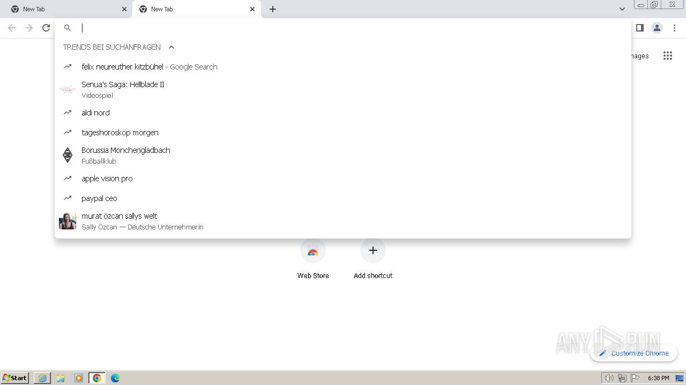Click the search magnifier icon in omnibox
This screenshot has width=686, height=385.
pos(68,28)
